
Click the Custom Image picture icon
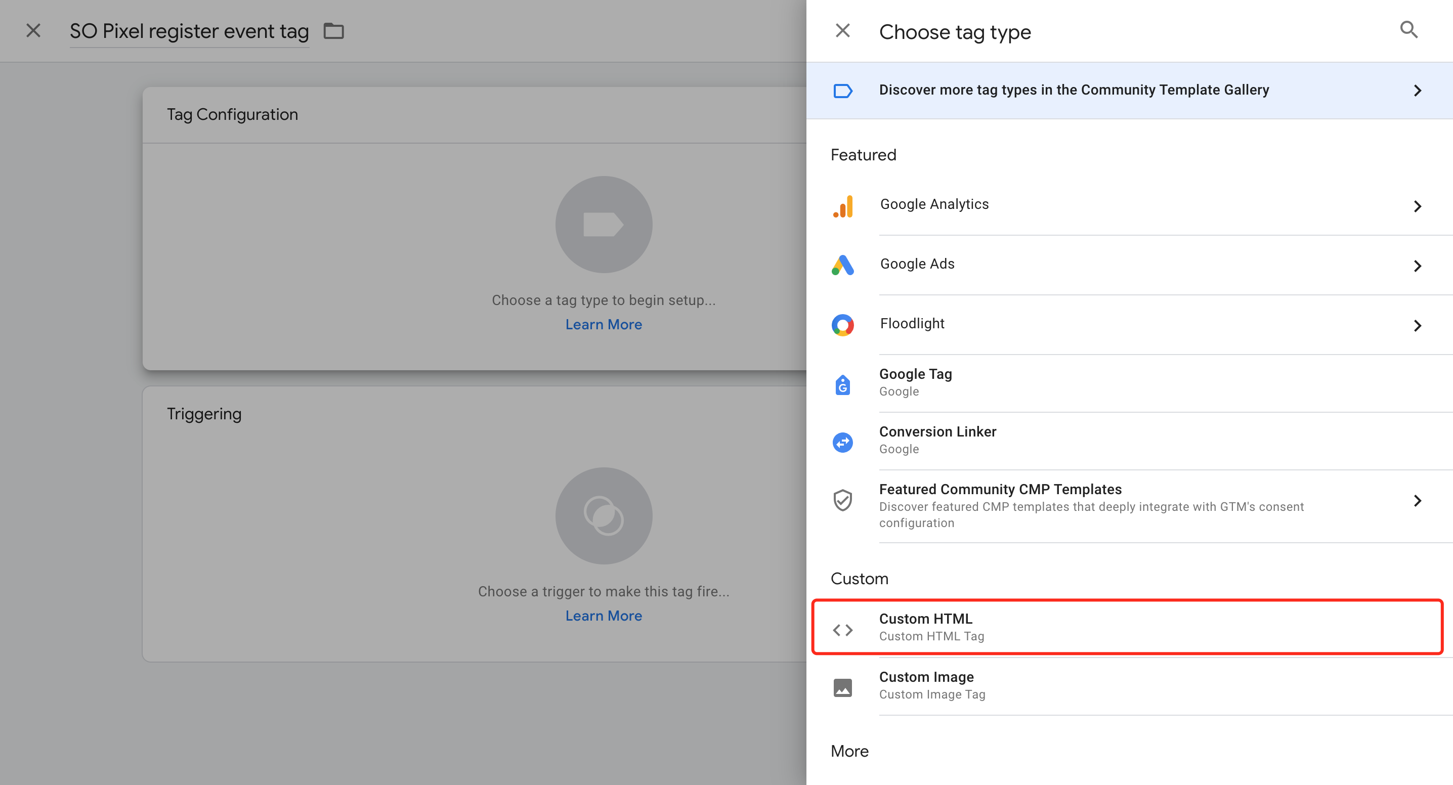tap(843, 687)
